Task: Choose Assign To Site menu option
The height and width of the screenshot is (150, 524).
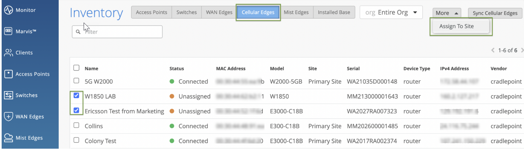Action: click(x=456, y=26)
